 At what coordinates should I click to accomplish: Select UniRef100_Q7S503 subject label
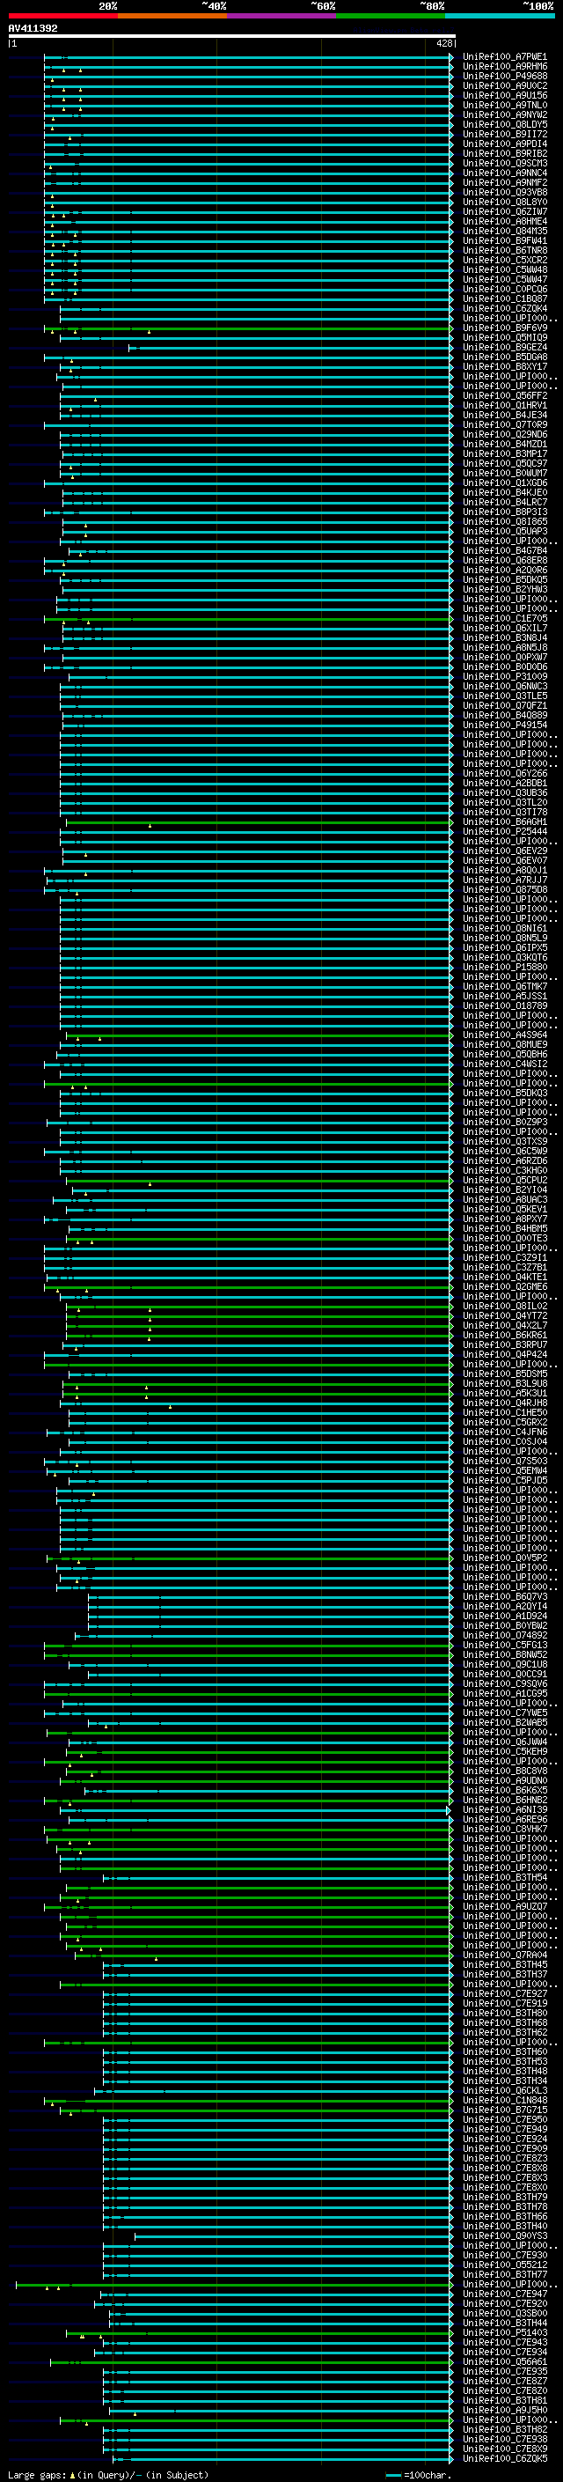point(504,1462)
